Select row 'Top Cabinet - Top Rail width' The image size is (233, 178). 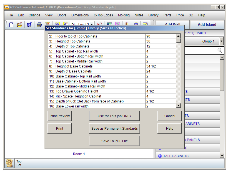tap(112, 51)
